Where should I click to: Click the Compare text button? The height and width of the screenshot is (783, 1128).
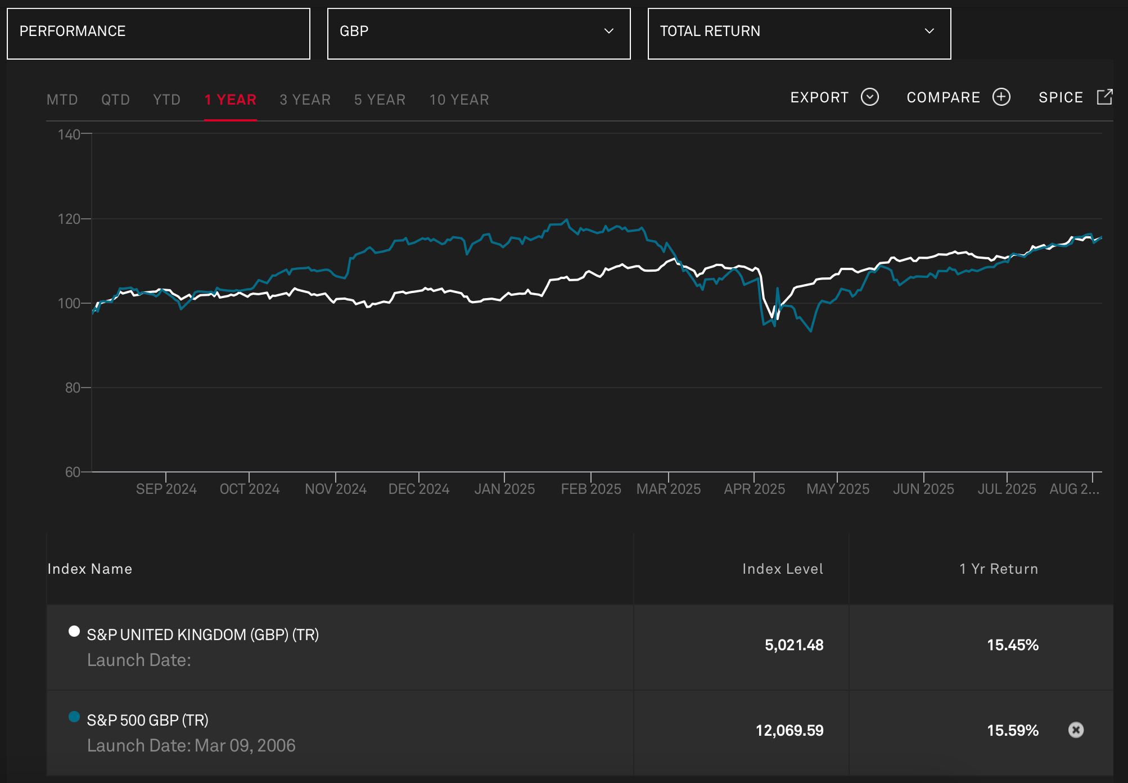(943, 98)
